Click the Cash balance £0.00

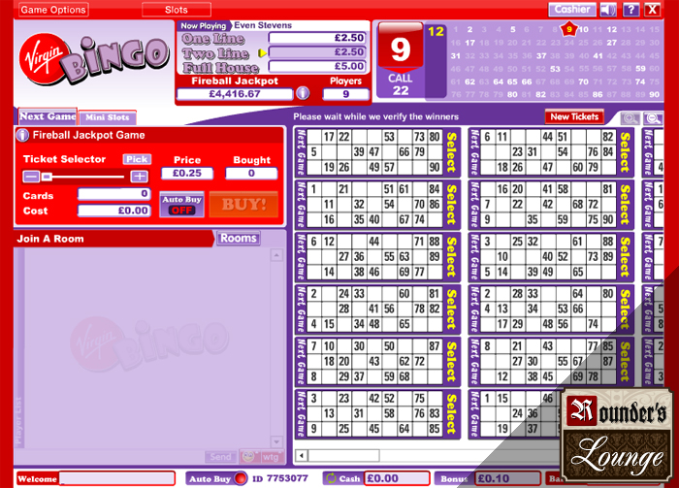(397, 478)
